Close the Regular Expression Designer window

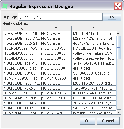coord(118,6)
